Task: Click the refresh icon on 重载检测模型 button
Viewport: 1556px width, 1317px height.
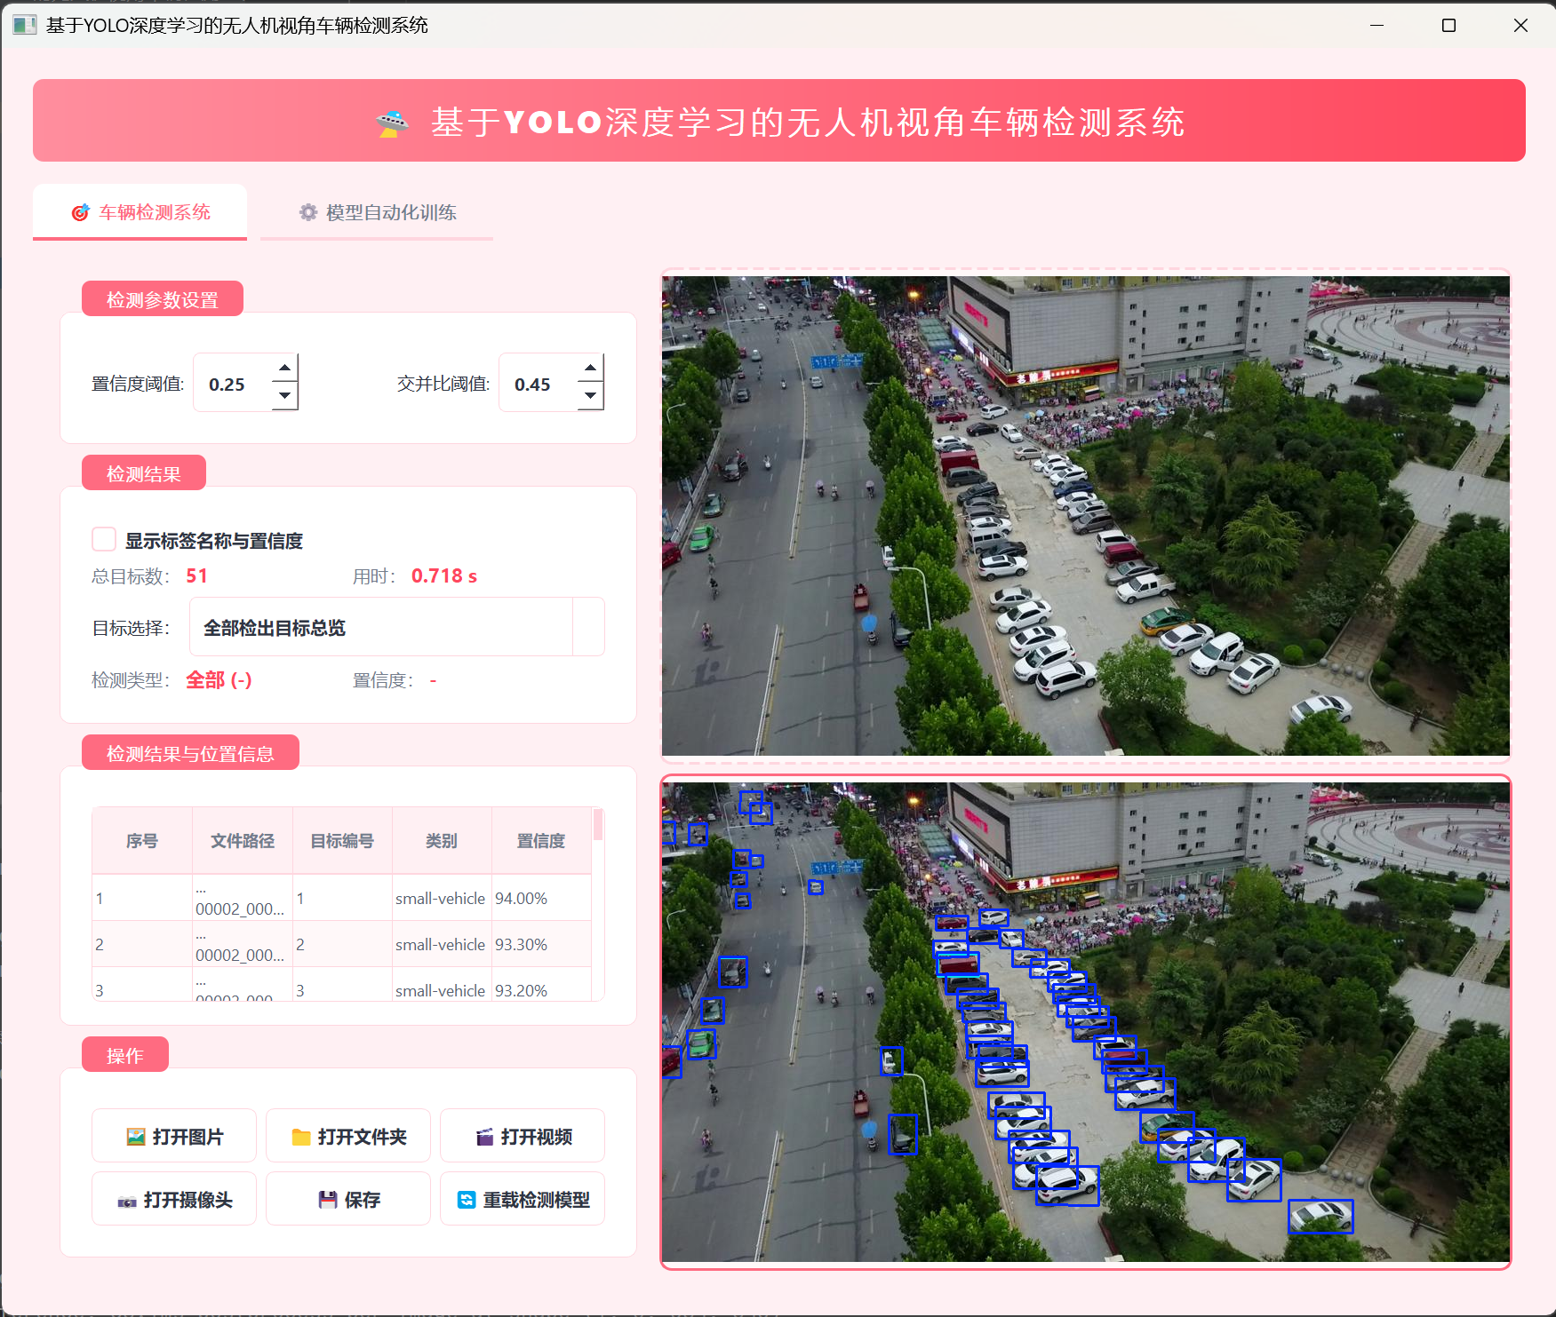Action: tap(467, 1200)
